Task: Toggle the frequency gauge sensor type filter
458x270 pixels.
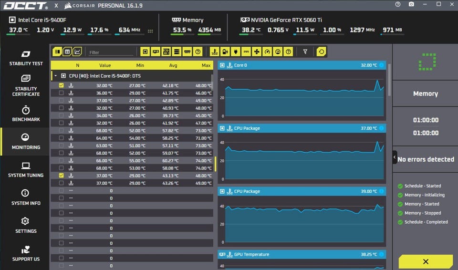Action: click(x=267, y=52)
